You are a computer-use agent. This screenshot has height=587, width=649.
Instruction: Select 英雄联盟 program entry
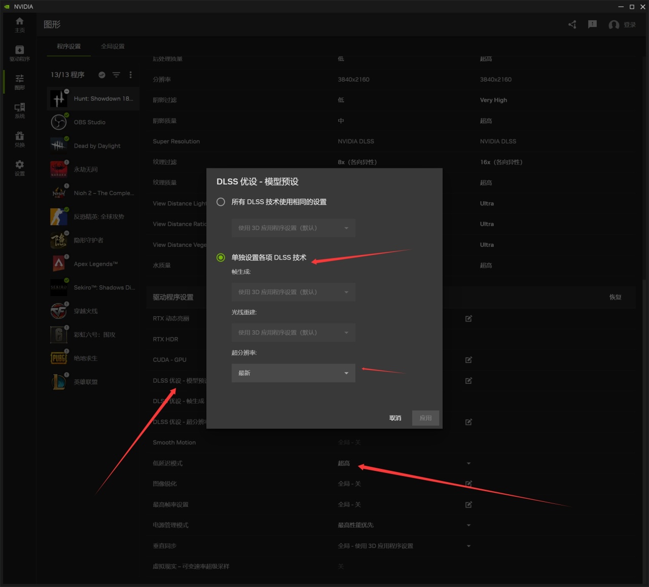click(x=93, y=382)
